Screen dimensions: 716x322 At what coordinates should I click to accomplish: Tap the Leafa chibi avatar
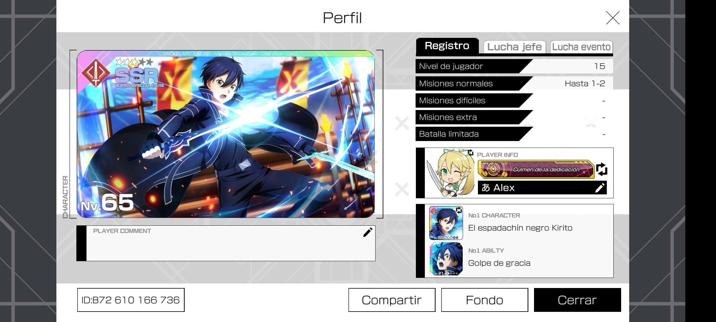pyautogui.click(x=450, y=173)
